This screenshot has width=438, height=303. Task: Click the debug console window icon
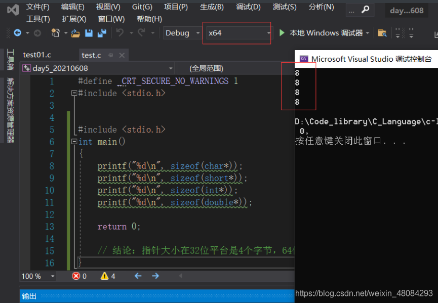(x=304, y=59)
